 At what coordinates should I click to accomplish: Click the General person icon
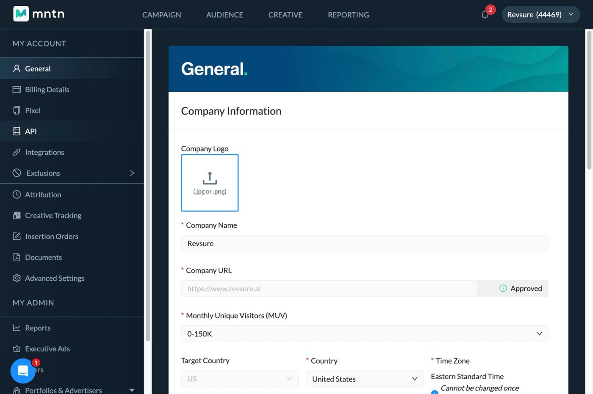point(17,68)
